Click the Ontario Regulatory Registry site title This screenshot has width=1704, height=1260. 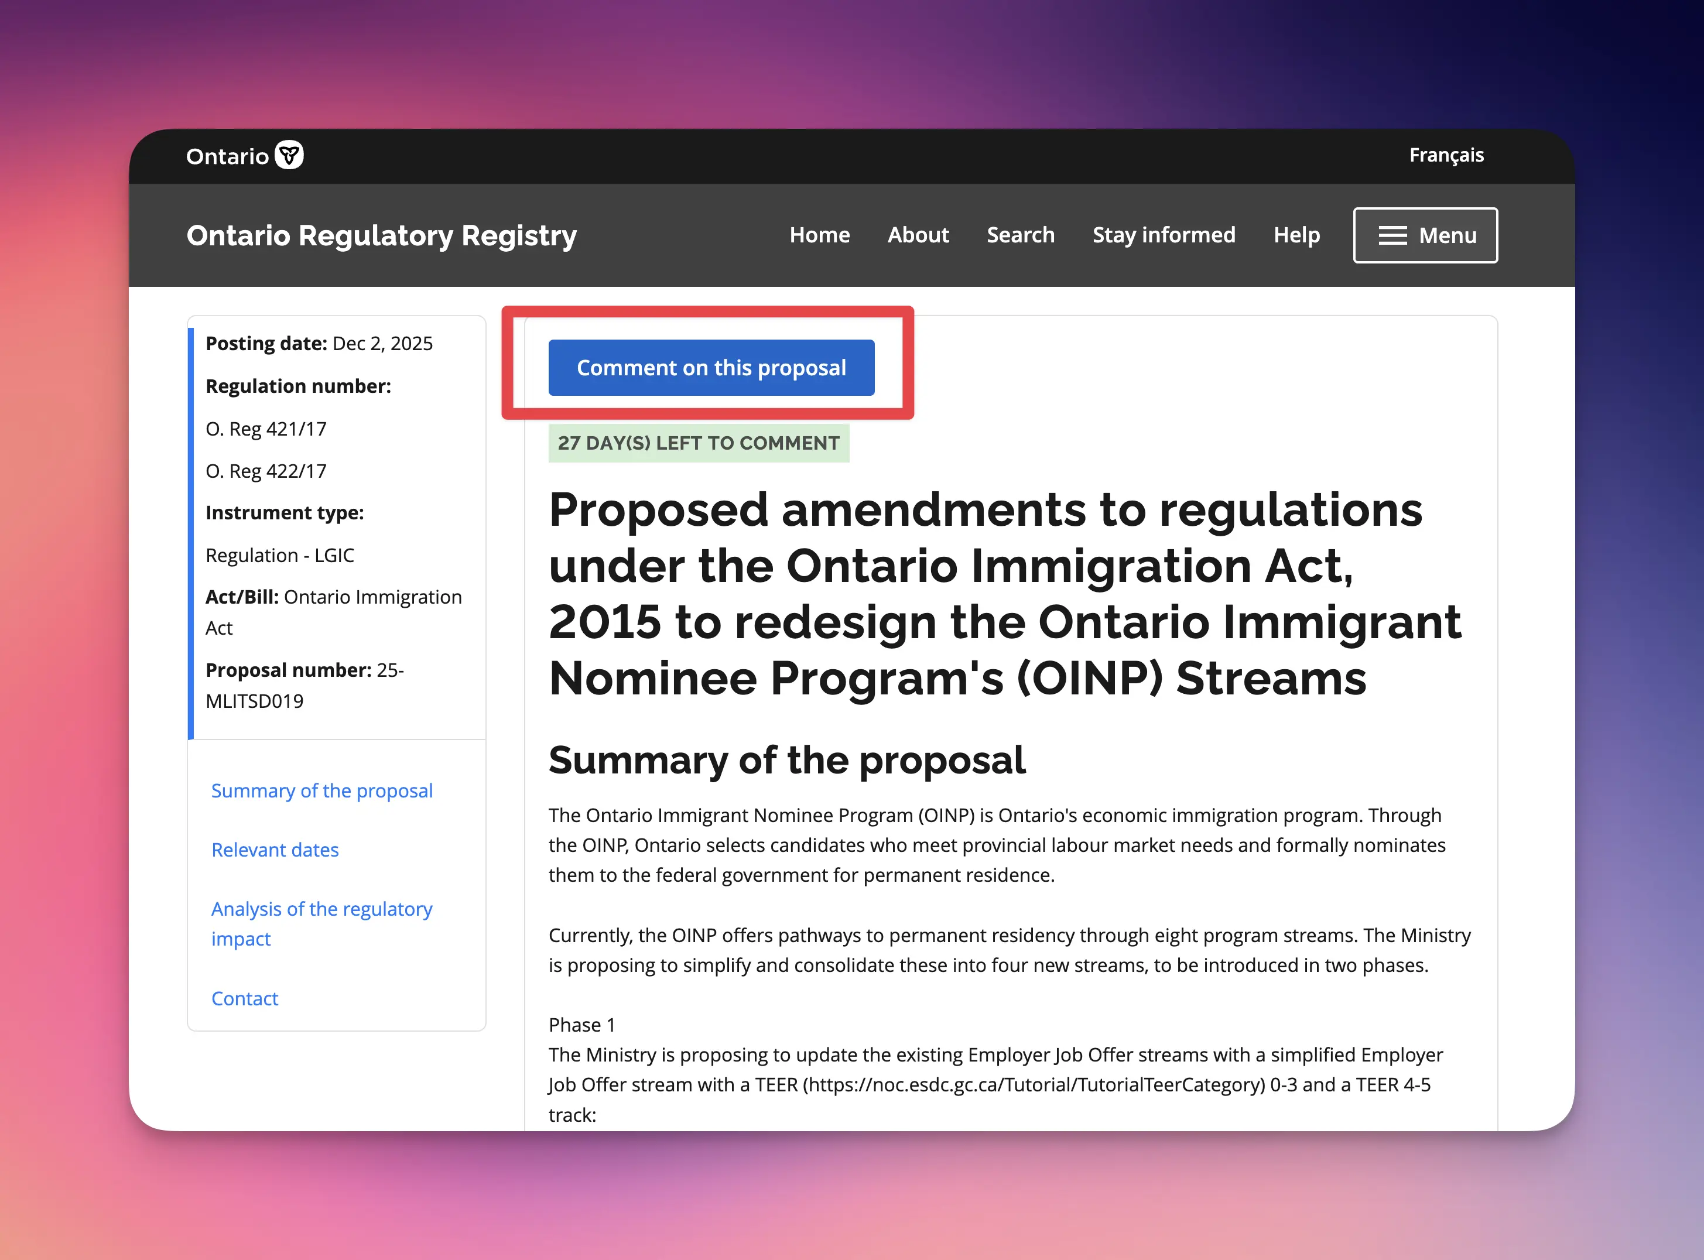pyautogui.click(x=381, y=235)
